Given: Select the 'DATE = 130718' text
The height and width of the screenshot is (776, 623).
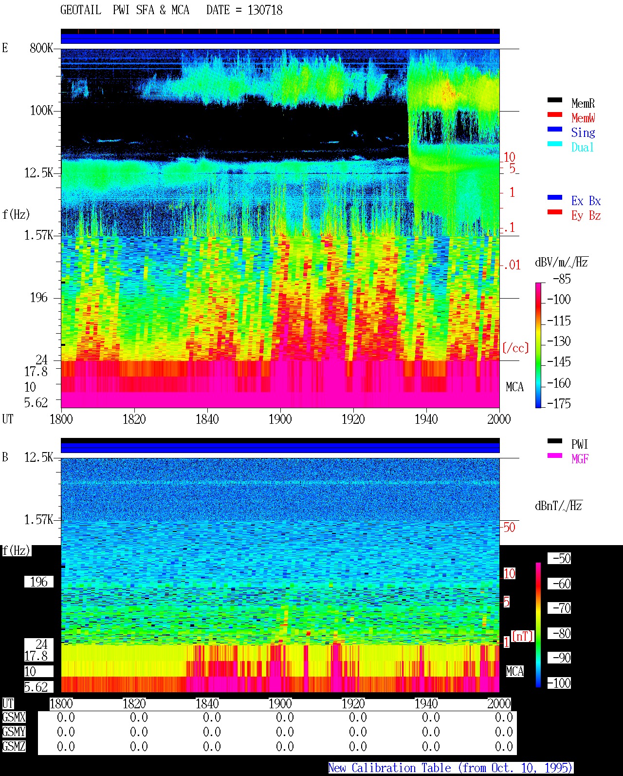Looking at the screenshot, I should click(x=244, y=10).
